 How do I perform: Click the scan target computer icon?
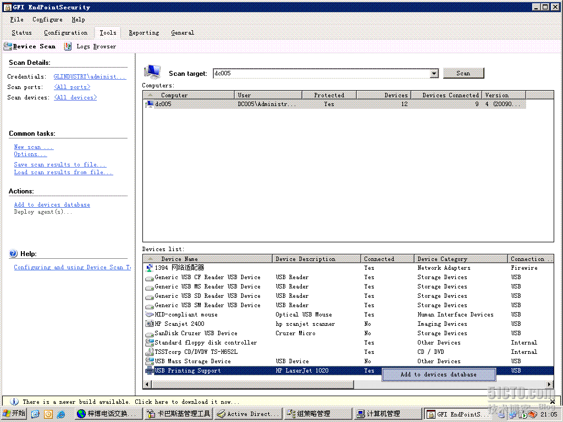tap(152, 72)
